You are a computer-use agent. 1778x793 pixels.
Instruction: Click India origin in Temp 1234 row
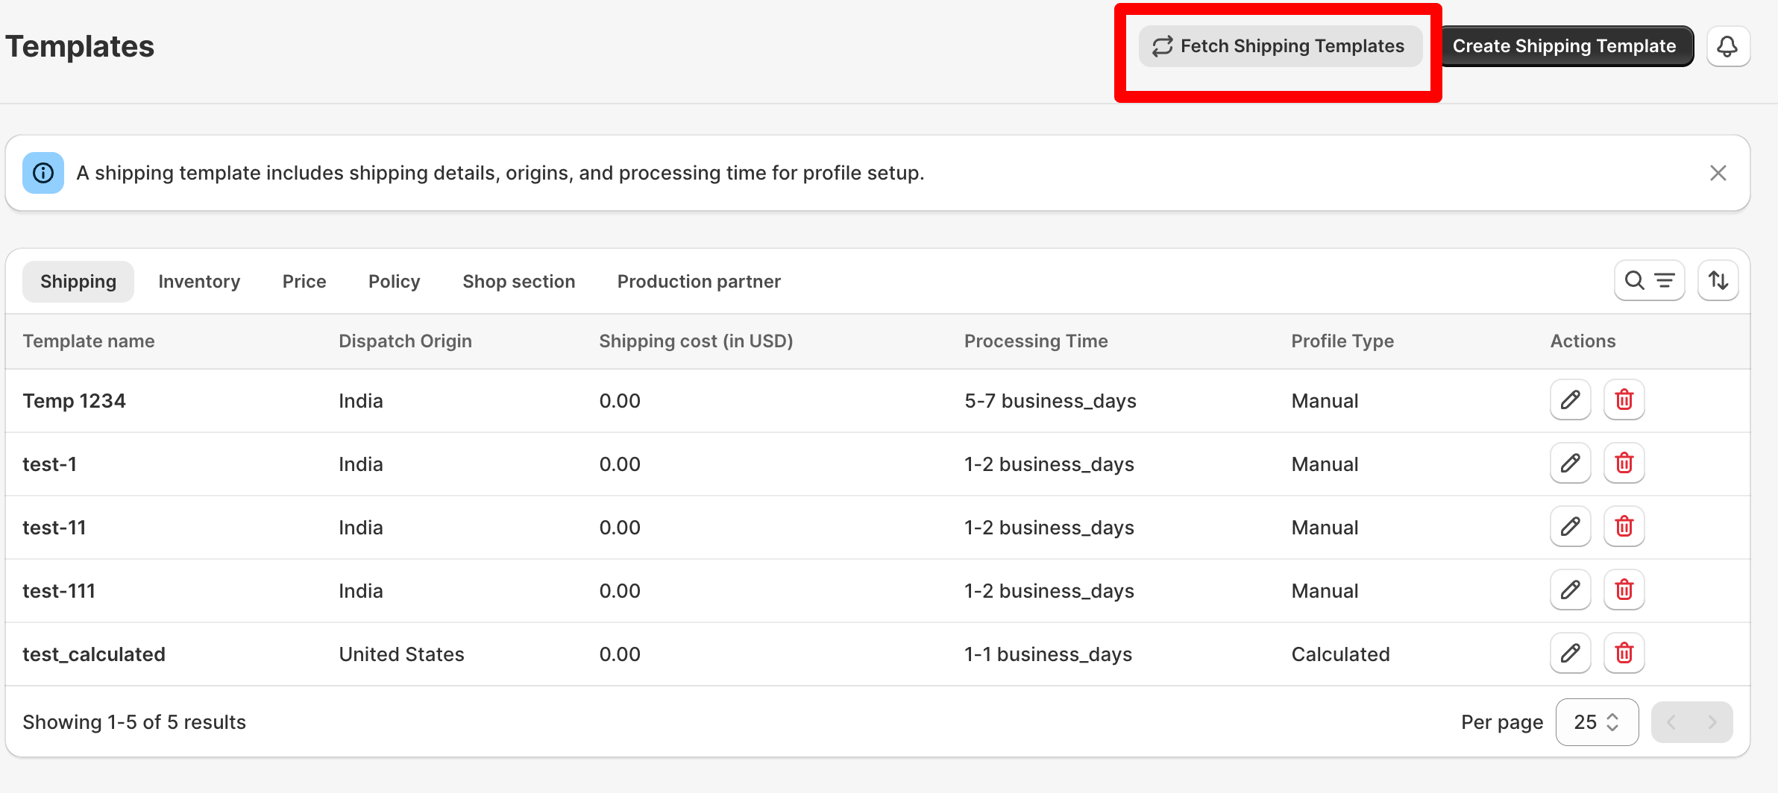361,401
